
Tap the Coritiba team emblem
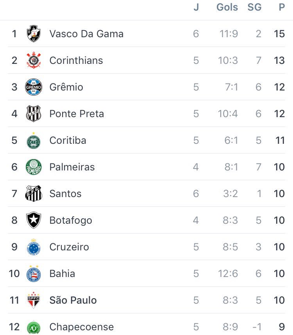[34, 140]
